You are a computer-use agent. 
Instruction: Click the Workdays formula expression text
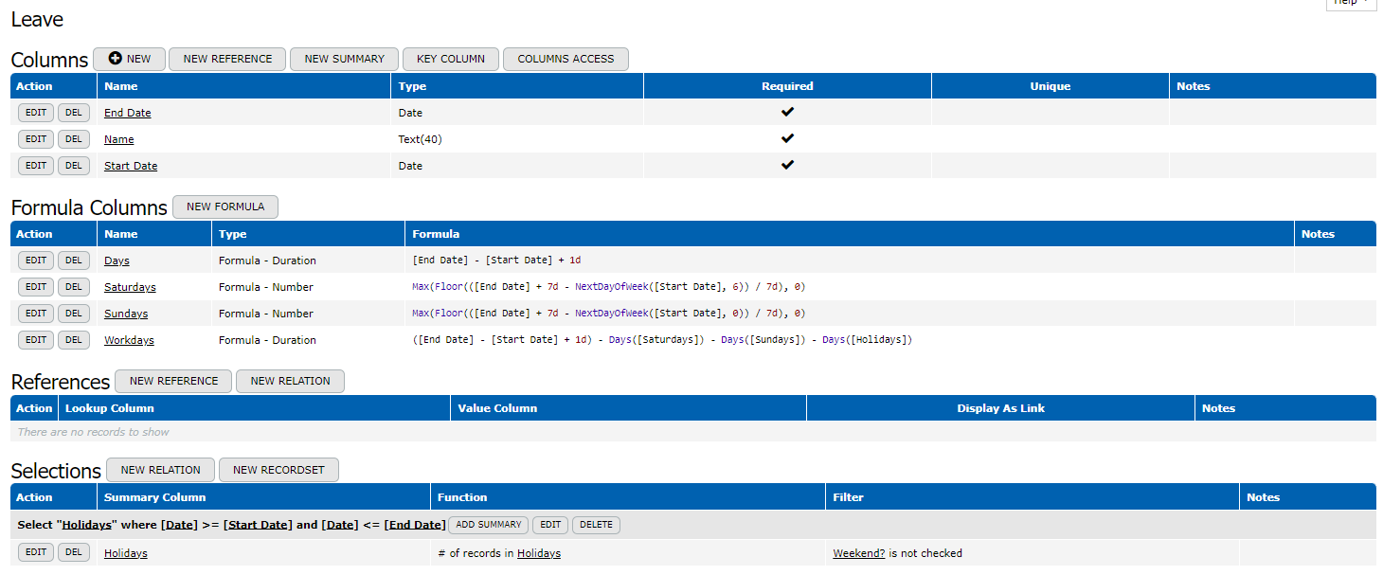tap(662, 340)
